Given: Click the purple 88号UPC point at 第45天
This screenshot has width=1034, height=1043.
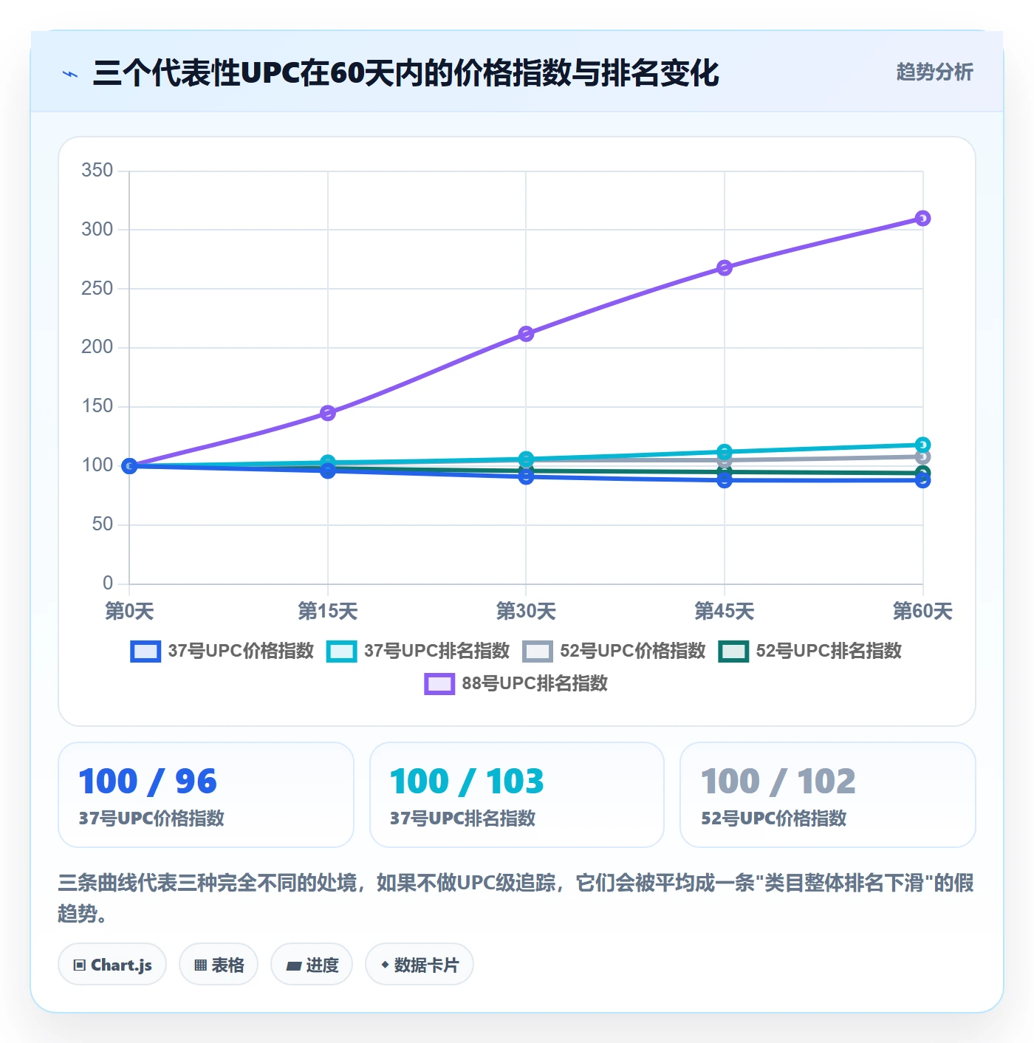Looking at the screenshot, I should (x=725, y=267).
